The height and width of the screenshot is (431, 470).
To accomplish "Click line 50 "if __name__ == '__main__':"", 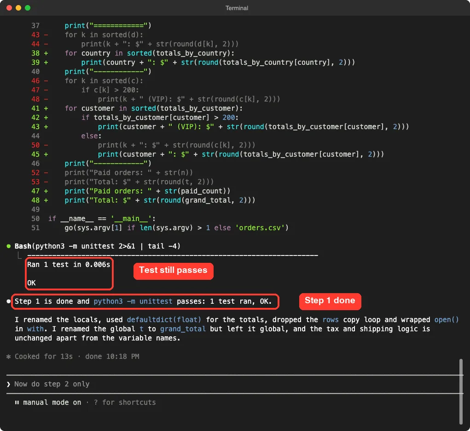I will click(93, 219).
